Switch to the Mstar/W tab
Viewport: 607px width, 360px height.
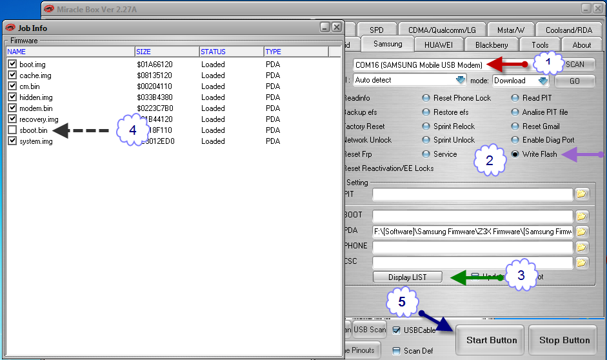point(511,30)
